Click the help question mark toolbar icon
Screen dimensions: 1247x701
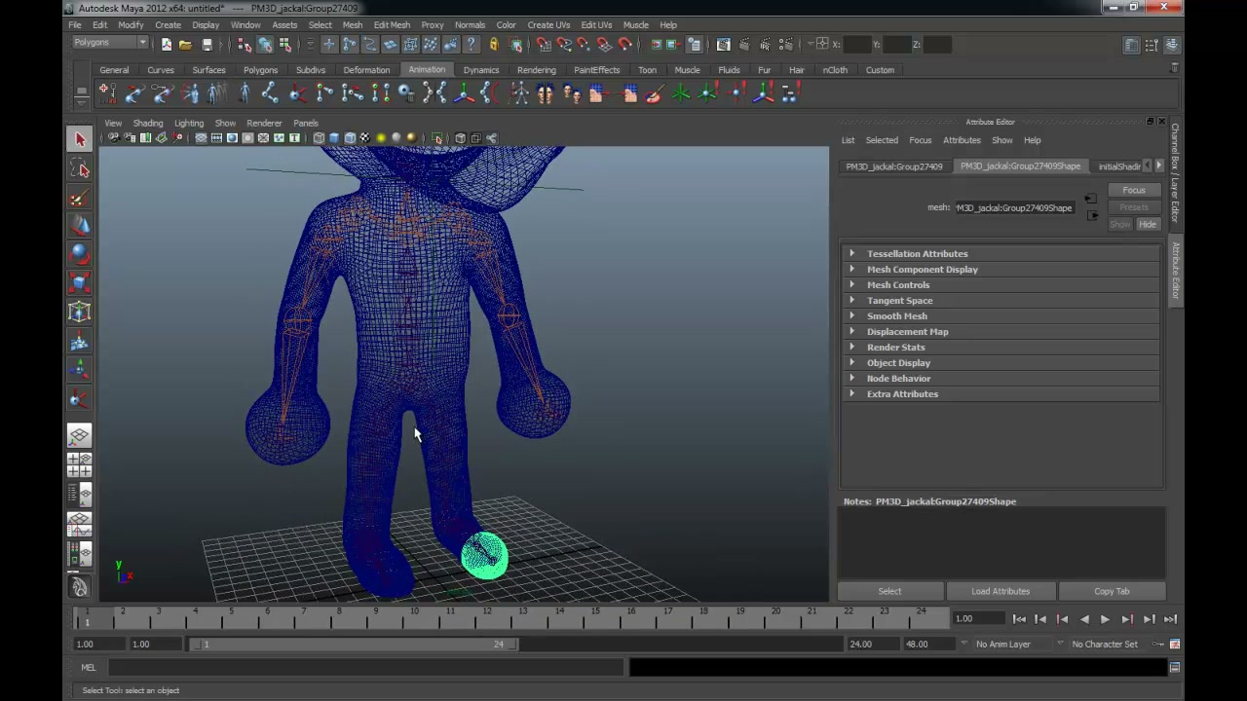(472, 44)
